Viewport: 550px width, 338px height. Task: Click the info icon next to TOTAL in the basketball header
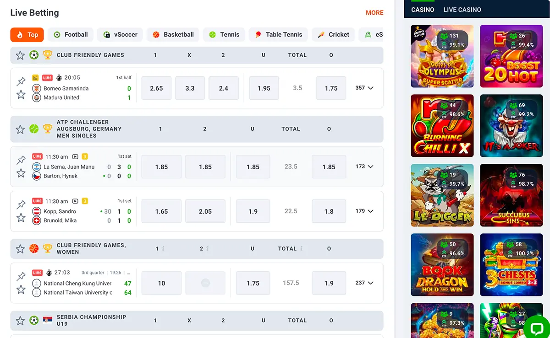coord(301,249)
